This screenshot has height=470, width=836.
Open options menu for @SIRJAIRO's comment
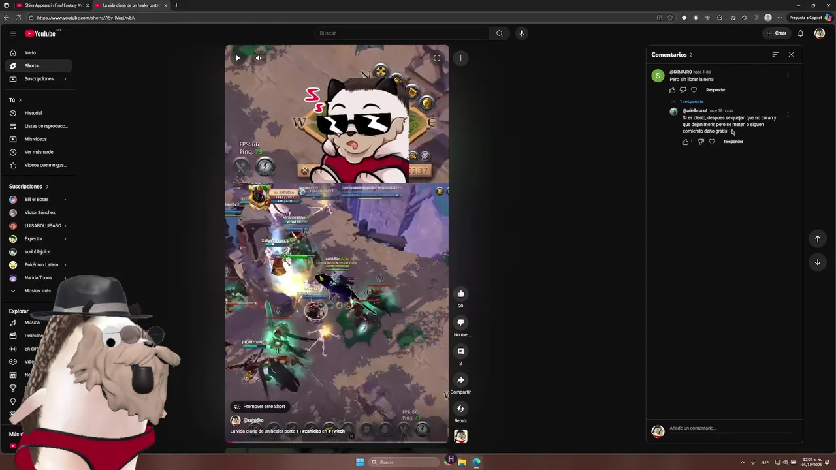click(x=788, y=76)
